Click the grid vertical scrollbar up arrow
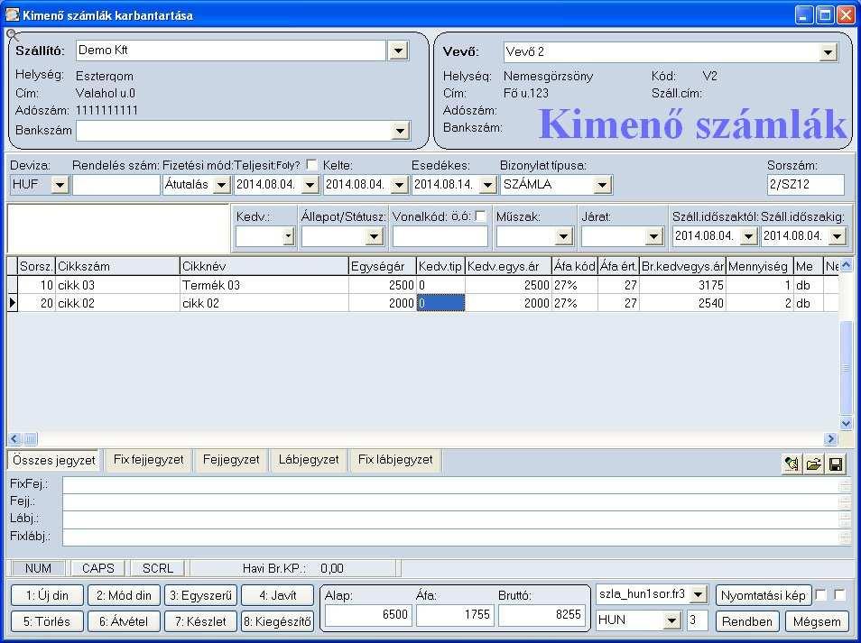Screen dimensions: 861x643 pyautogui.click(x=846, y=265)
